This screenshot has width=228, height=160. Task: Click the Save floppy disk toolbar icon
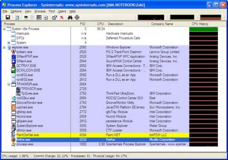click(x=8, y=18)
